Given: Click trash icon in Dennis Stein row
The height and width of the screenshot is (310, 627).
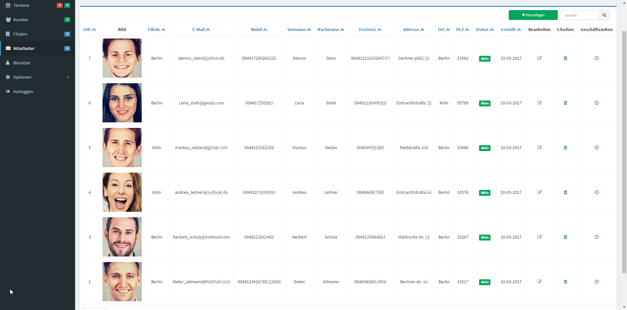Looking at the screenshot, I should point(565,58).
